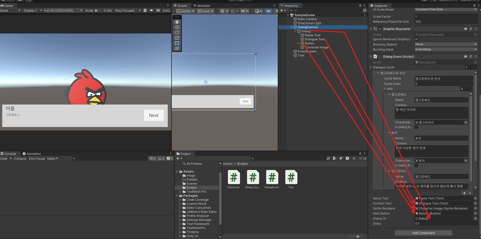Click the Cycle Index input field
Screen dimensions: 481x239
pos(444,84)
